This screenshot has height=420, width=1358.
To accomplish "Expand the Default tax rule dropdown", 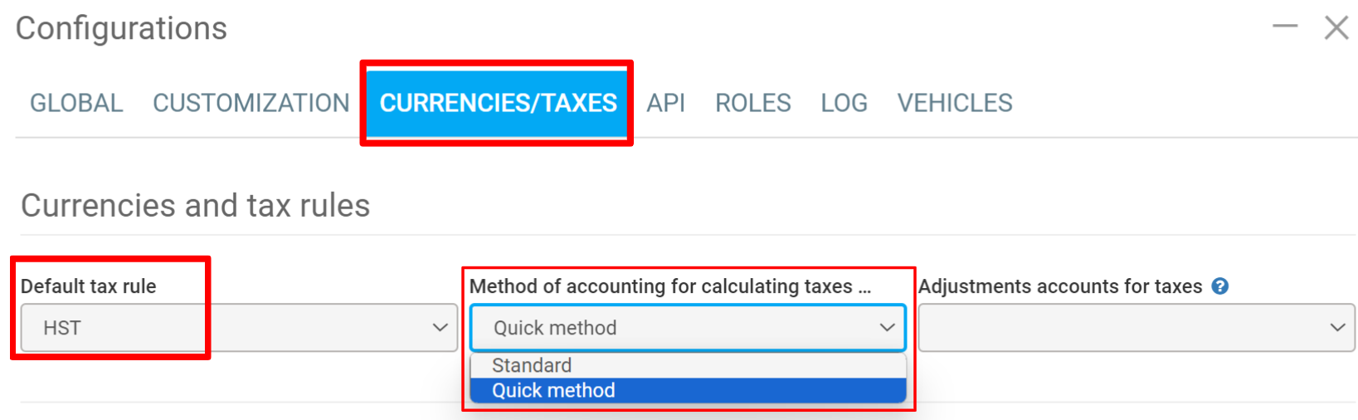I will point(239,328).
